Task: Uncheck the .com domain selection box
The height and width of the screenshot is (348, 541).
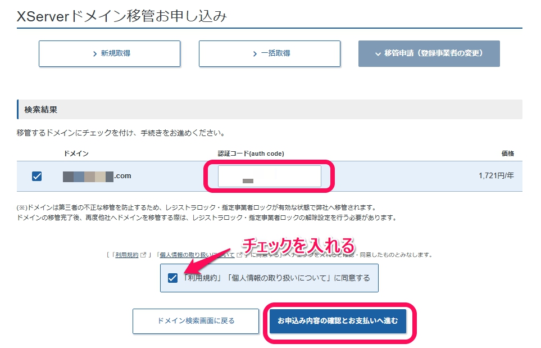Action: [x=37, y=176]
